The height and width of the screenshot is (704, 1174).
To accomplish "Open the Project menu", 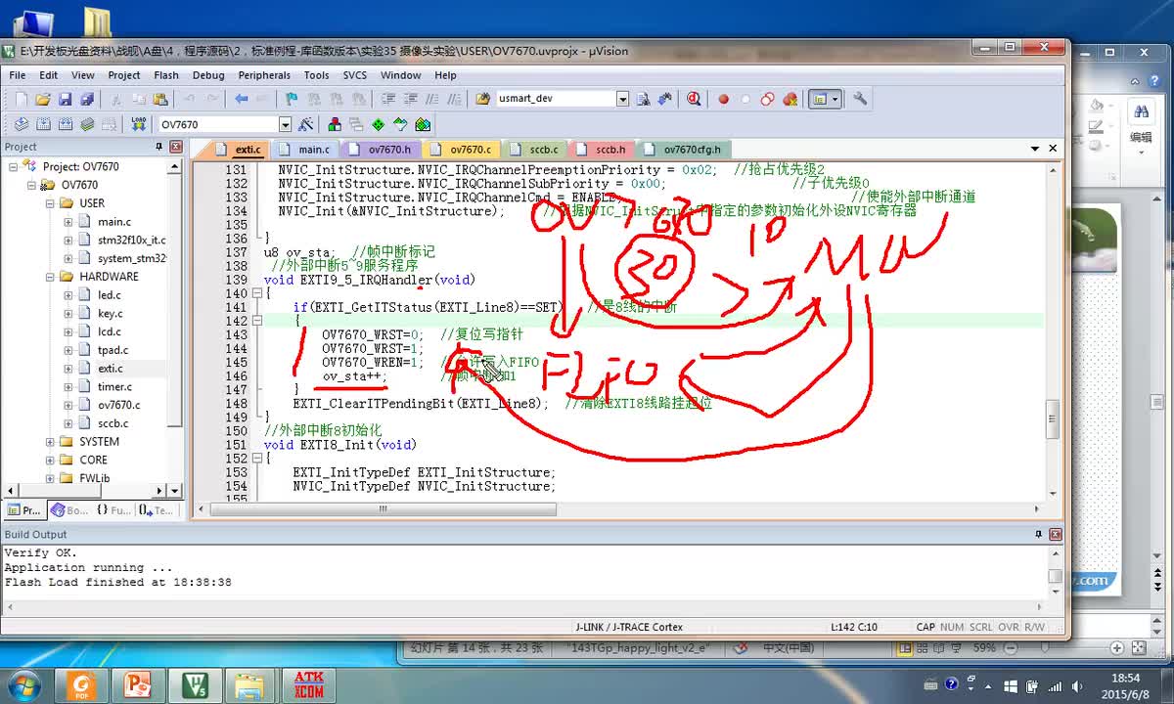I will tap(124, 75).
